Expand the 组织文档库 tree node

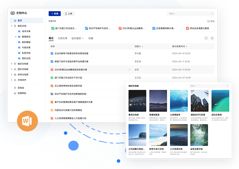pos(11,63)
